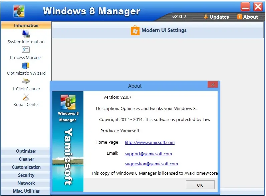Image resolution: width=266 pixels, height=196 pixels.
Task: Click the Repair Center label
Action: click(26, 105)
